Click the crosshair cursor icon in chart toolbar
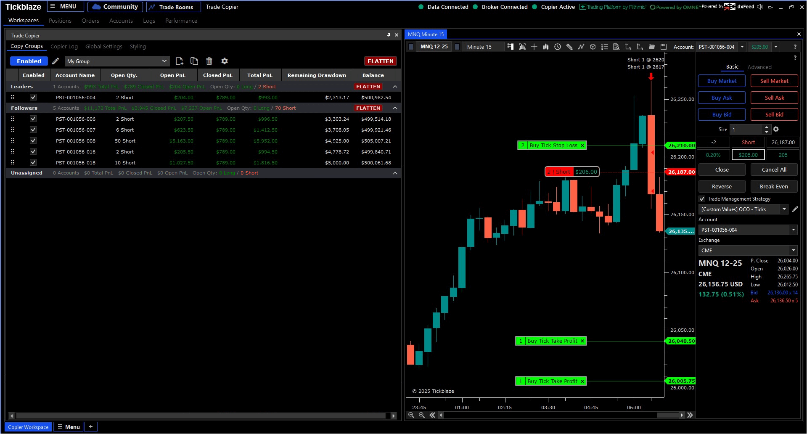 pos(534,47)
